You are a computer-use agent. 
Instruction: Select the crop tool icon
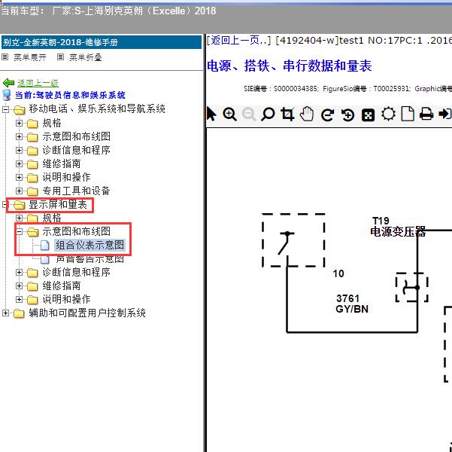(x=287, y=115)
